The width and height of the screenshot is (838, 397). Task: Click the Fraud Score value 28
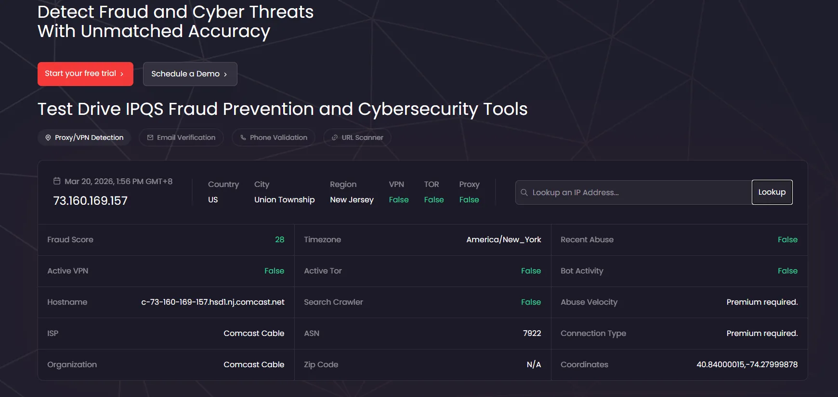point(279,240)
